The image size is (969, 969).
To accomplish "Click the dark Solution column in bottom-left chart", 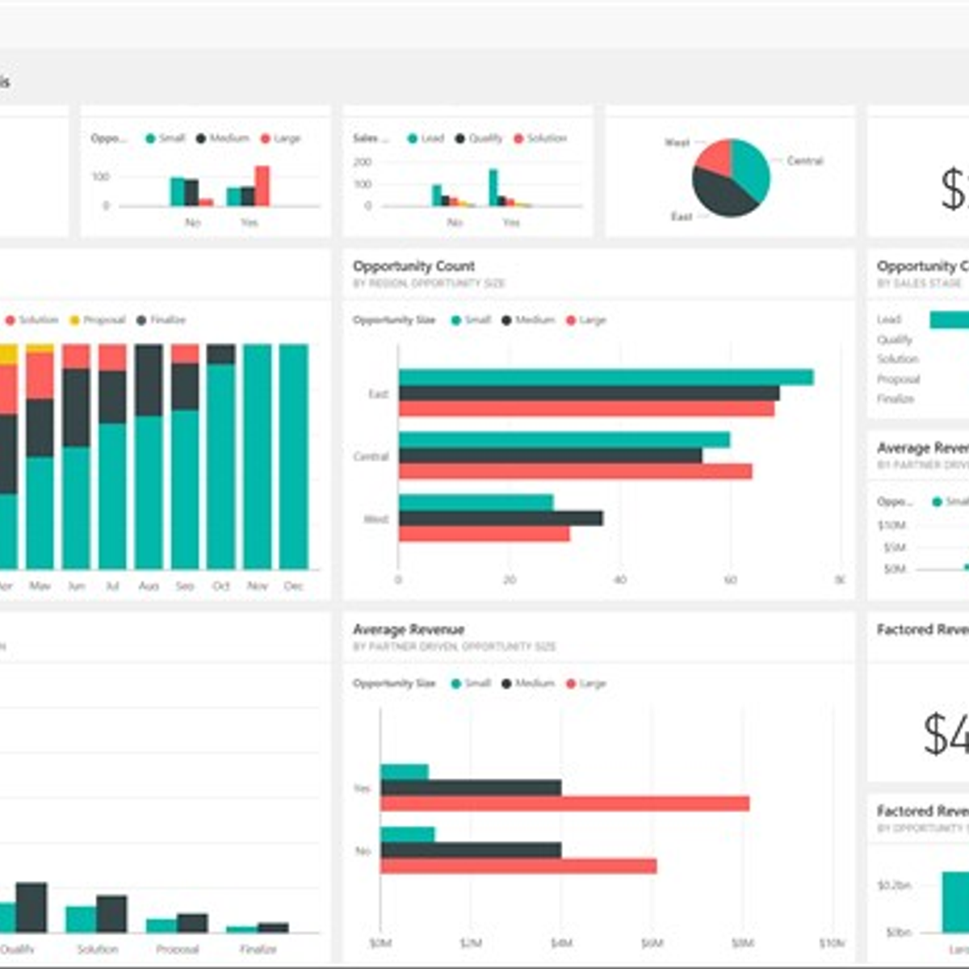I will pos(111,914).
